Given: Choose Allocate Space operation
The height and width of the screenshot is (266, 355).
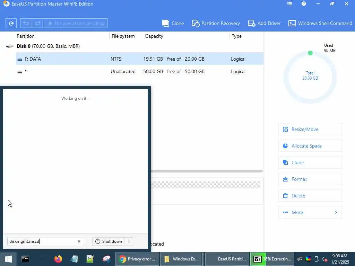Looking at the screenshot, I should [310, 146].
